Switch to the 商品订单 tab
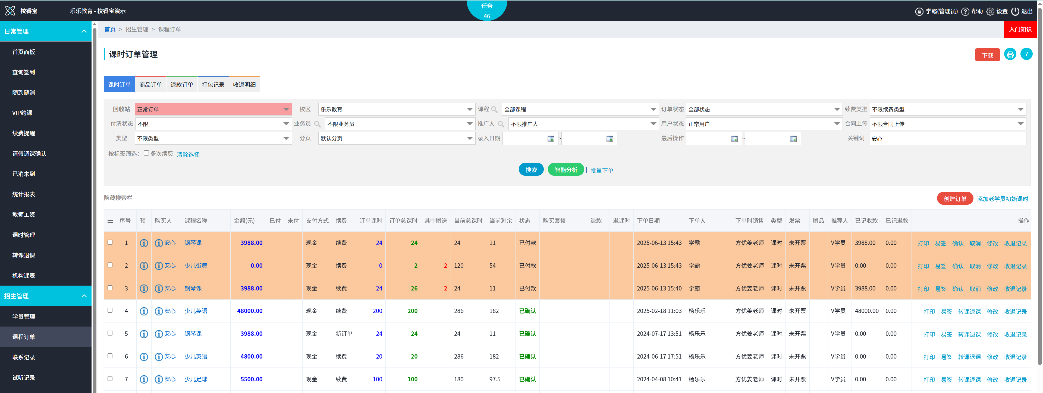Image resolution: width=1043 pixels, height=393 pixels. pos(151,85)
